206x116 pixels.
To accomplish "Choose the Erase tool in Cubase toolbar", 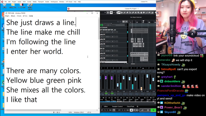I will tap(127, 13).
